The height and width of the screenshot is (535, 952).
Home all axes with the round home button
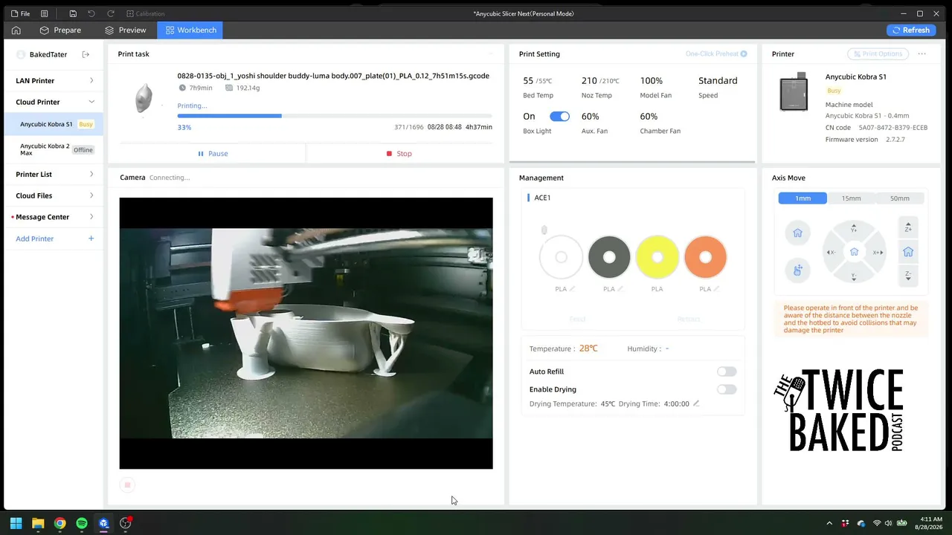tap(797, 233)
